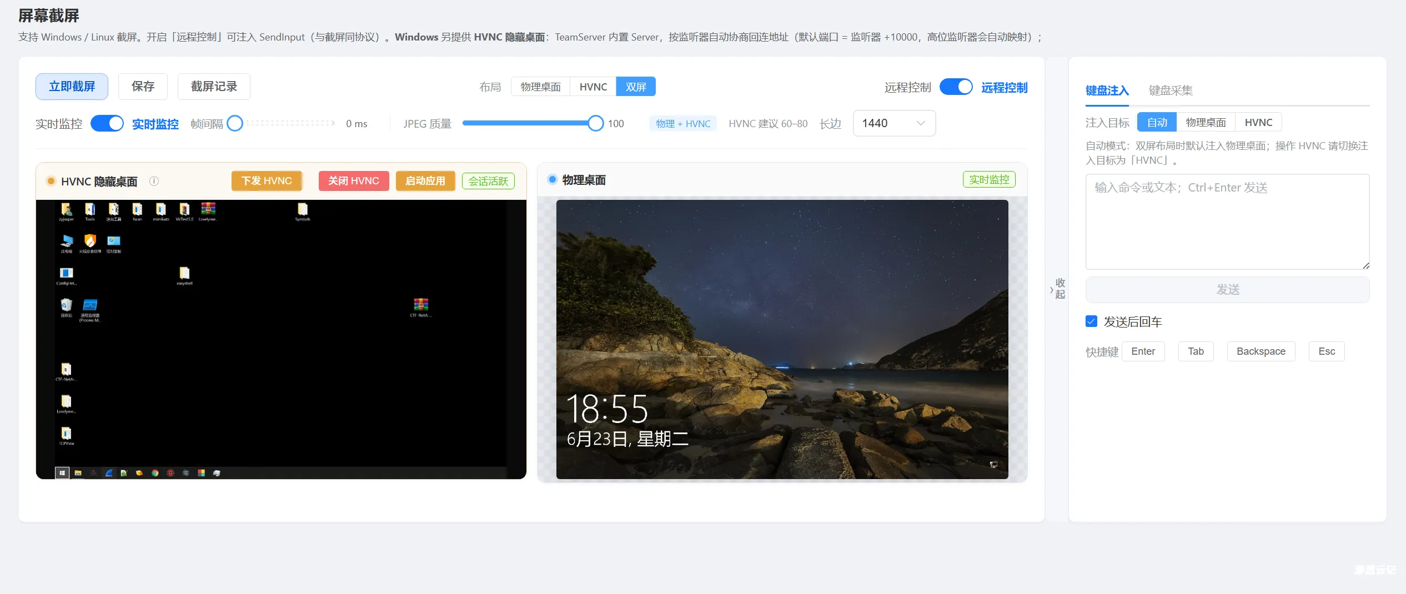The width and height of the screenshot is (1406, 594).
Task: Open the ConfigHel... desktop icon
Action: point(67,275)
